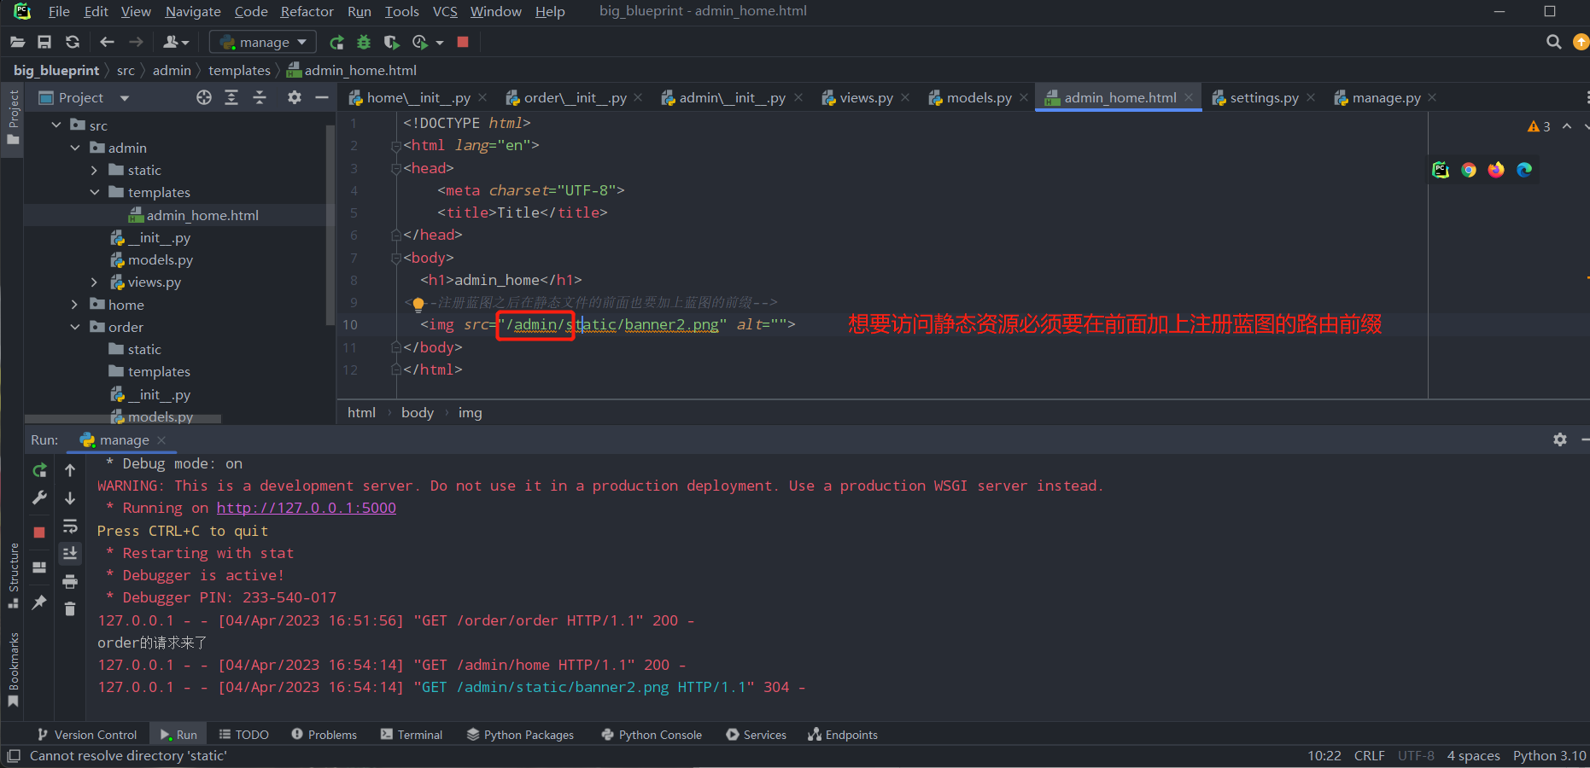
Task: Open the Problems tool window
Action: point(324,735)
